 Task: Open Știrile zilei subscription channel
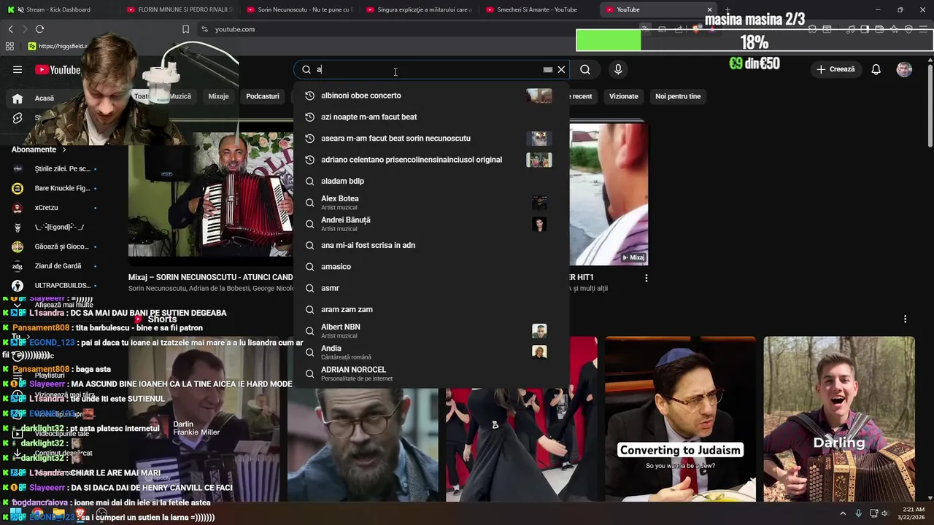pyautogui.click(x=57, y=168)
